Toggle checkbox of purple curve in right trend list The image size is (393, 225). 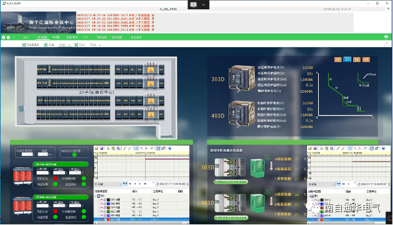[319, 216]
